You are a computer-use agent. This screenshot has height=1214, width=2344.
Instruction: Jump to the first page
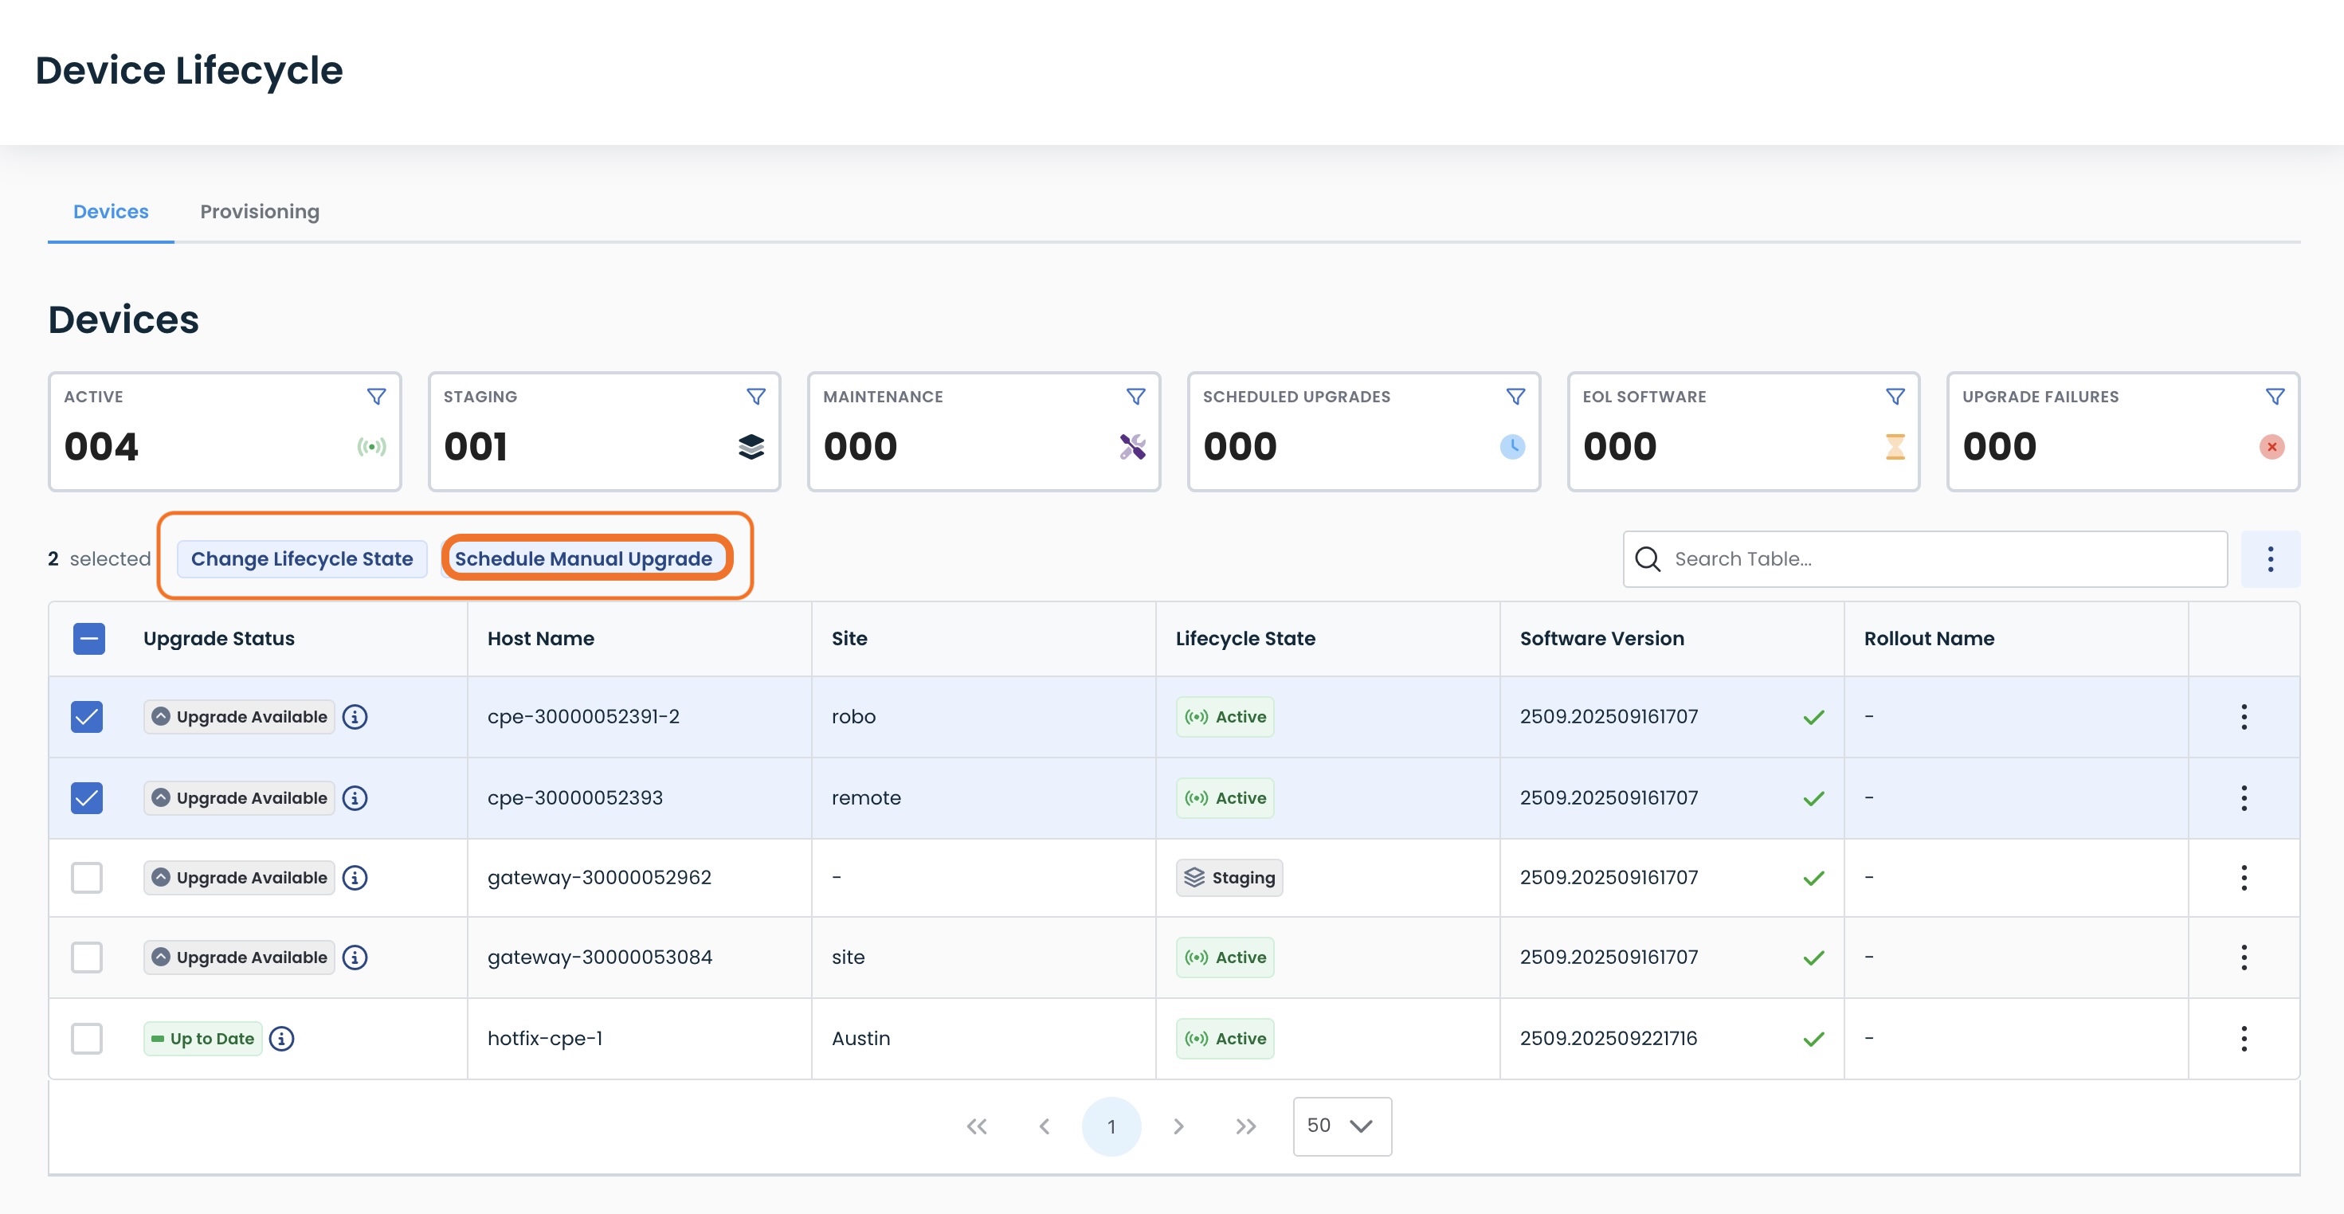click(x=978, y=1126)
